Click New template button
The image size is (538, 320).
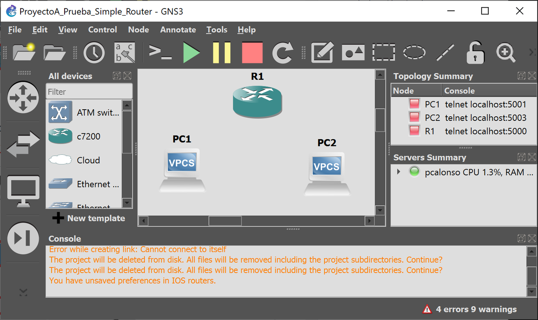tap(89, 218)
